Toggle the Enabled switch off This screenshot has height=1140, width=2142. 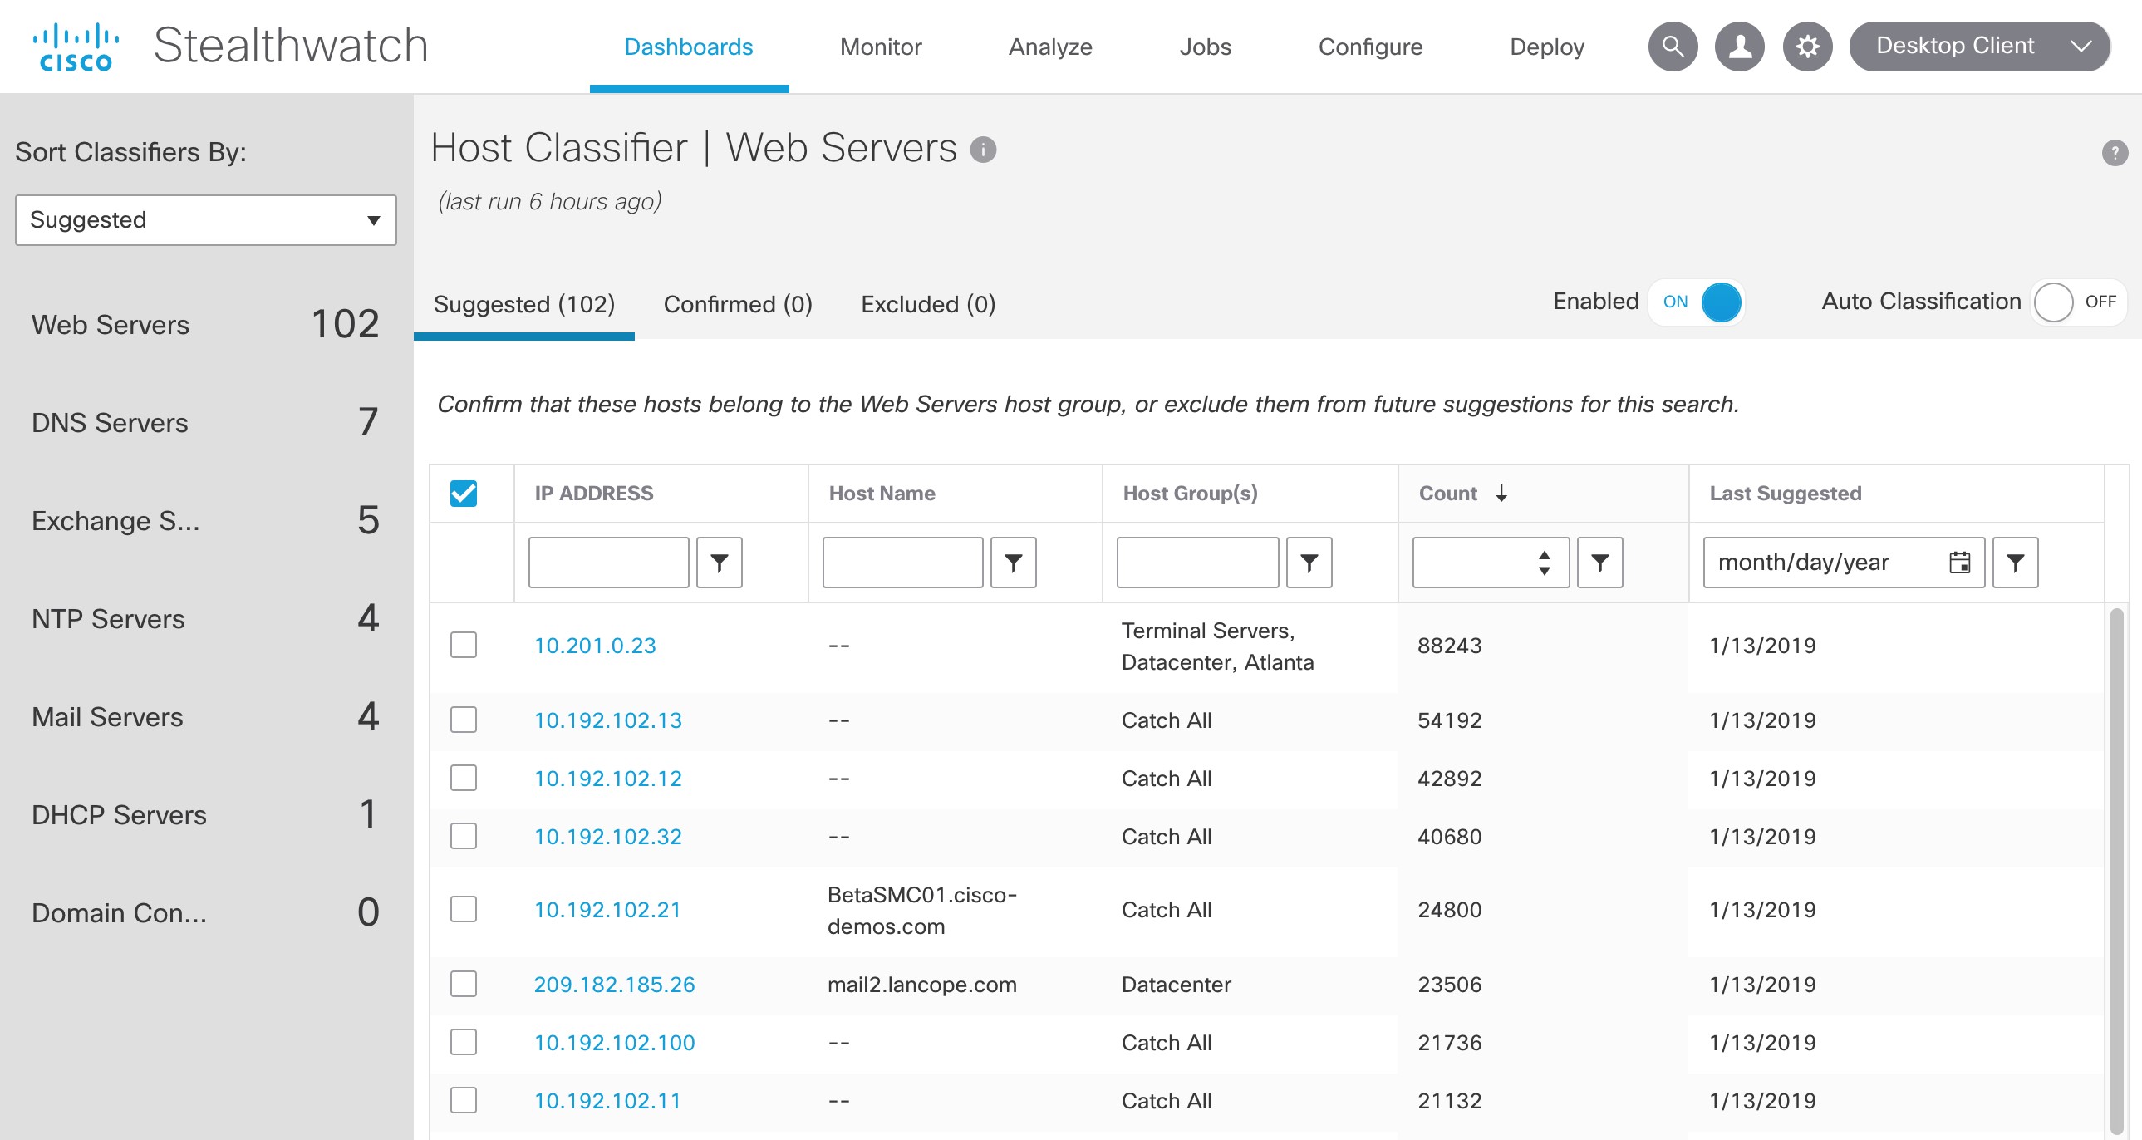coord(1698,302)
